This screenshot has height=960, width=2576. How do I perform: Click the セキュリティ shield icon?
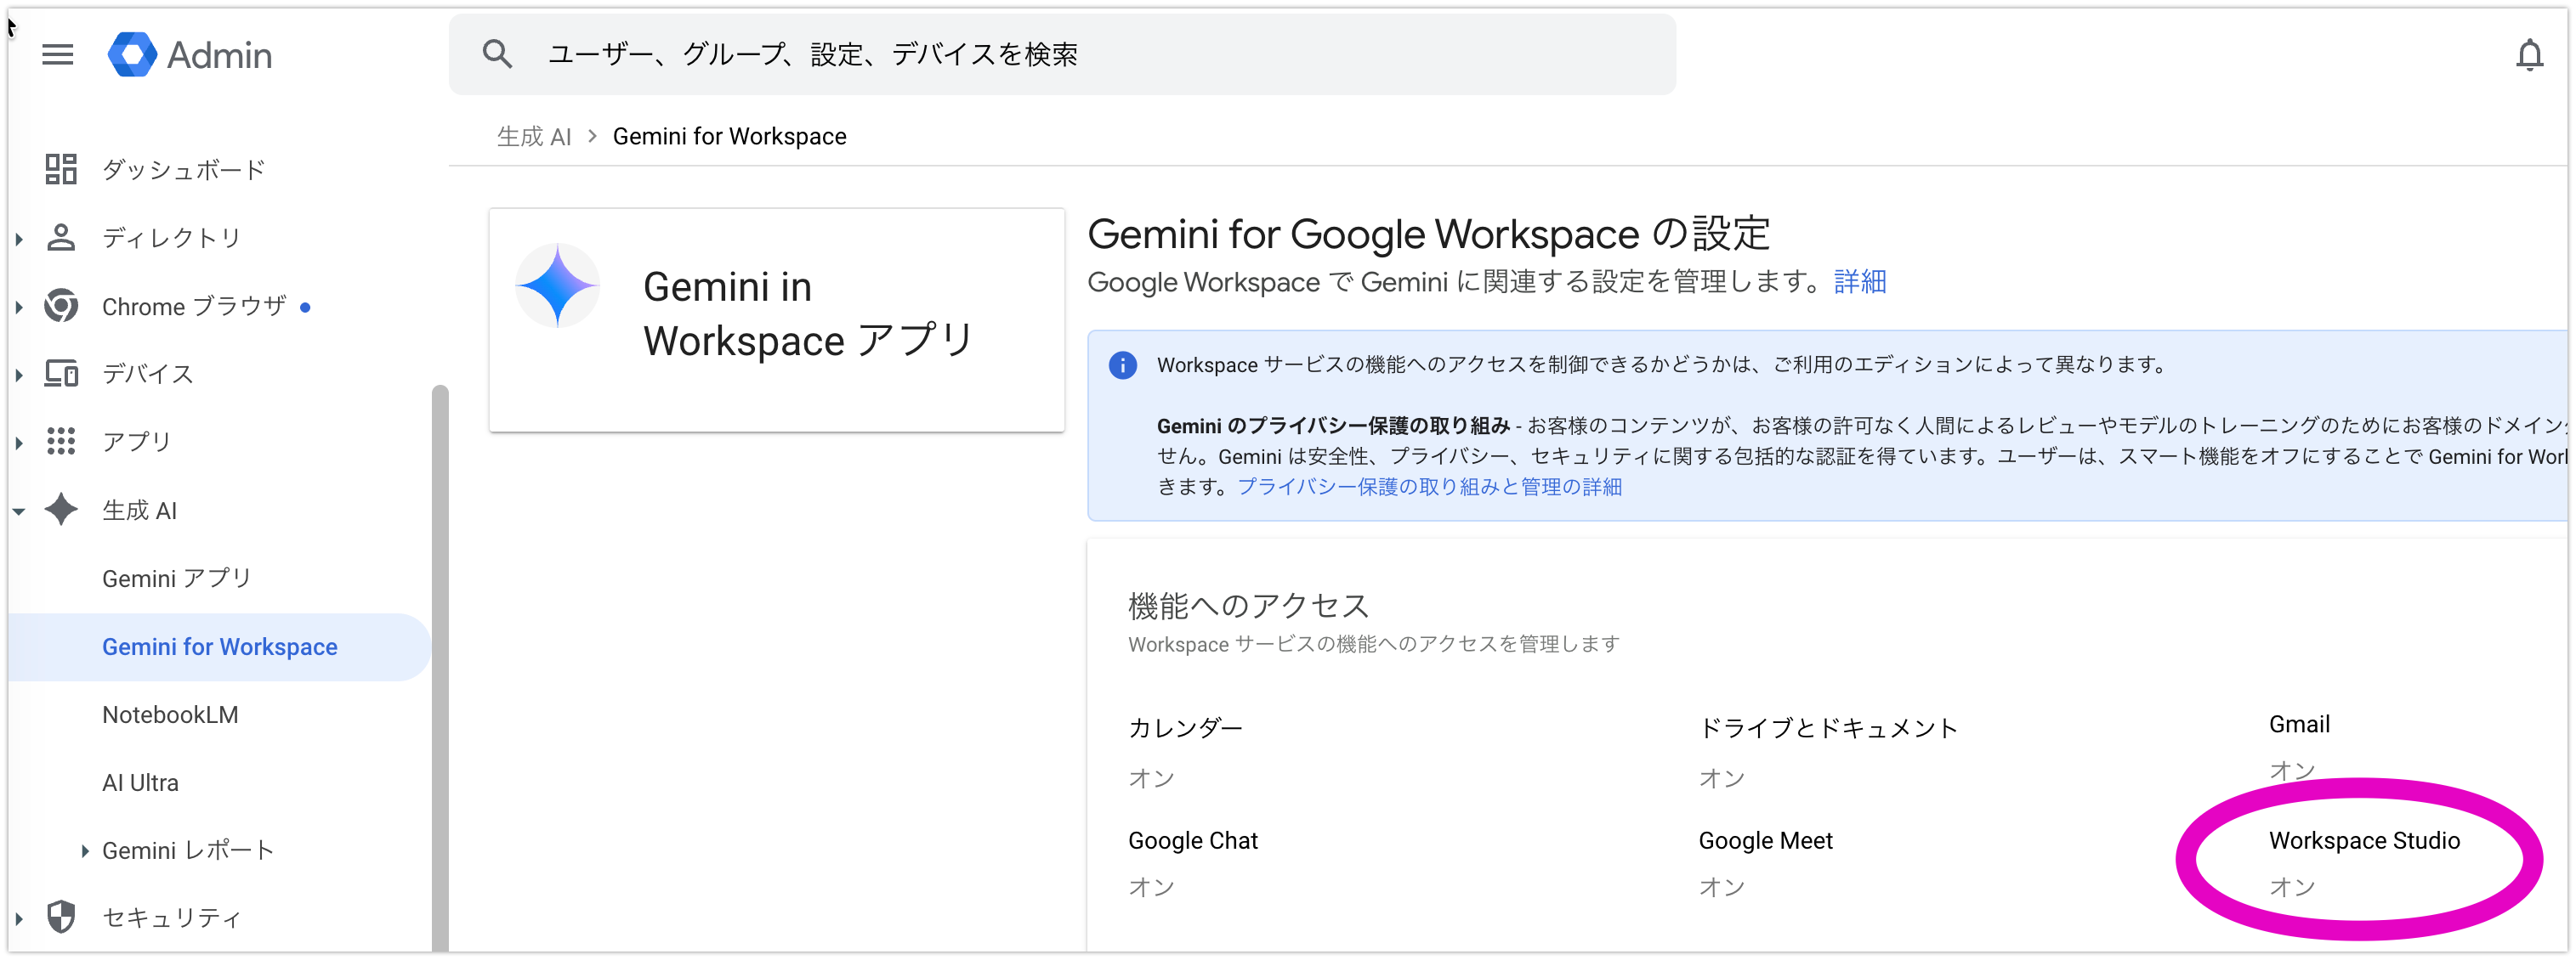(61, 916)
